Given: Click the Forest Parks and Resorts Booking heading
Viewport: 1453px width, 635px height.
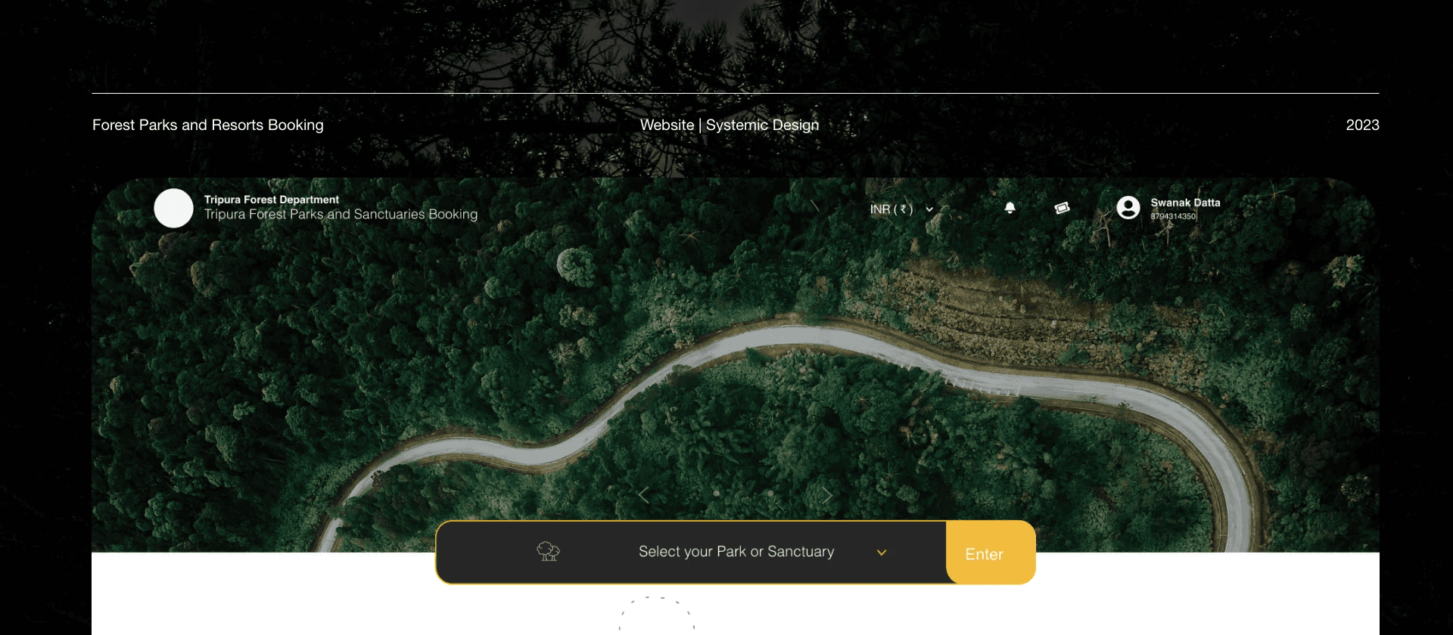Looking at the screenshot, I should [208, 125].
